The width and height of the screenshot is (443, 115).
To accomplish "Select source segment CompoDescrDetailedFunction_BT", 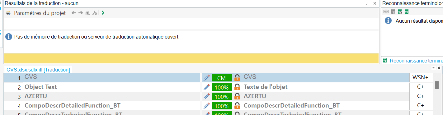I will (111, 106).
